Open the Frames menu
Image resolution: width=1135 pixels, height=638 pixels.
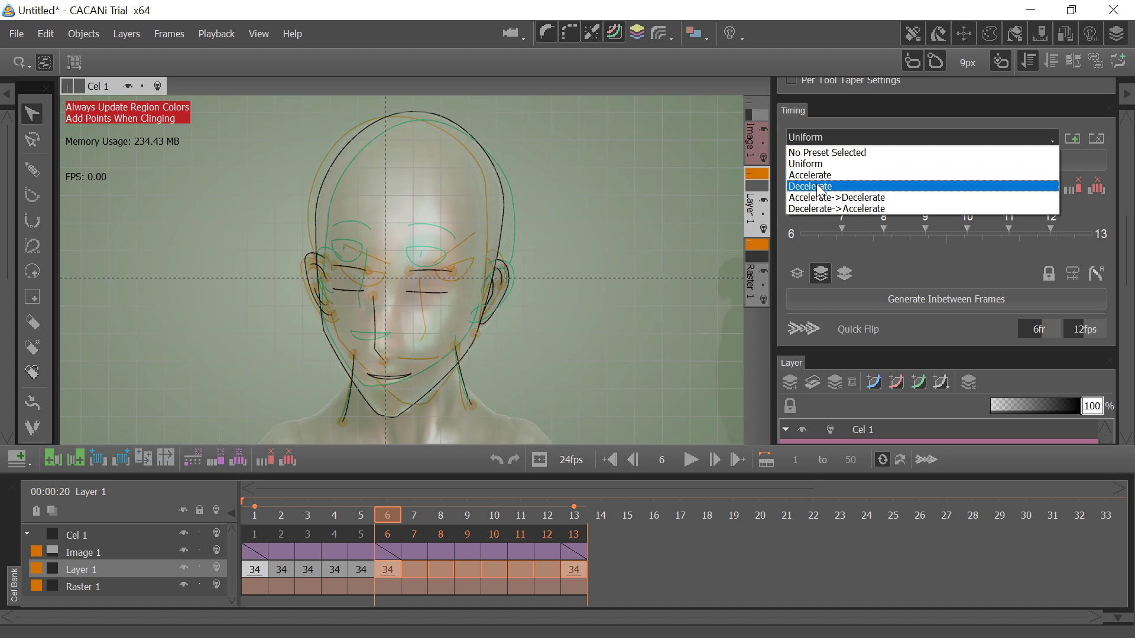(168, 34)
